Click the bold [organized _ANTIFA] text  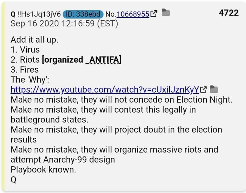[81, 60]
